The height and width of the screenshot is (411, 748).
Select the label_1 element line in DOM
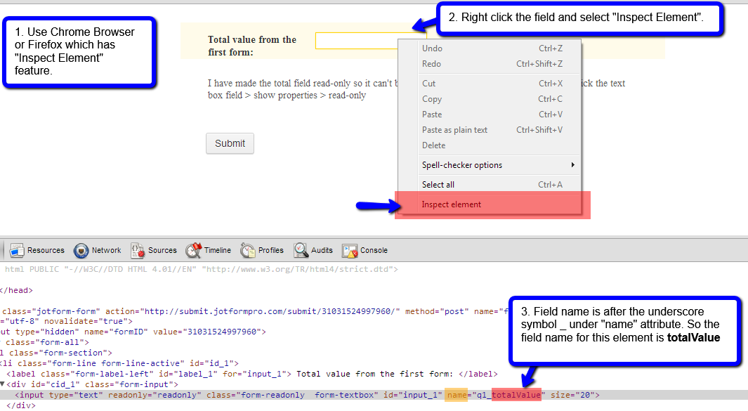[x=211, y=374]
